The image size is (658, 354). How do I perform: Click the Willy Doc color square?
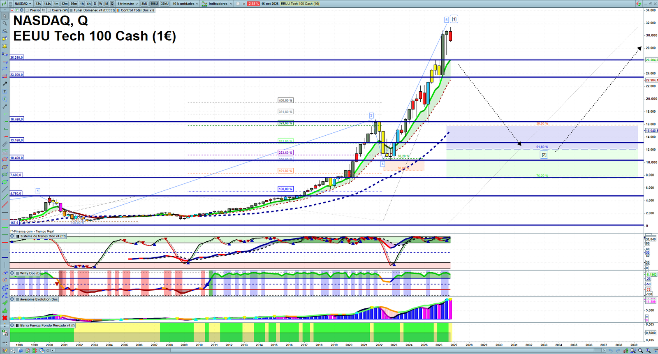coord(18,273)
